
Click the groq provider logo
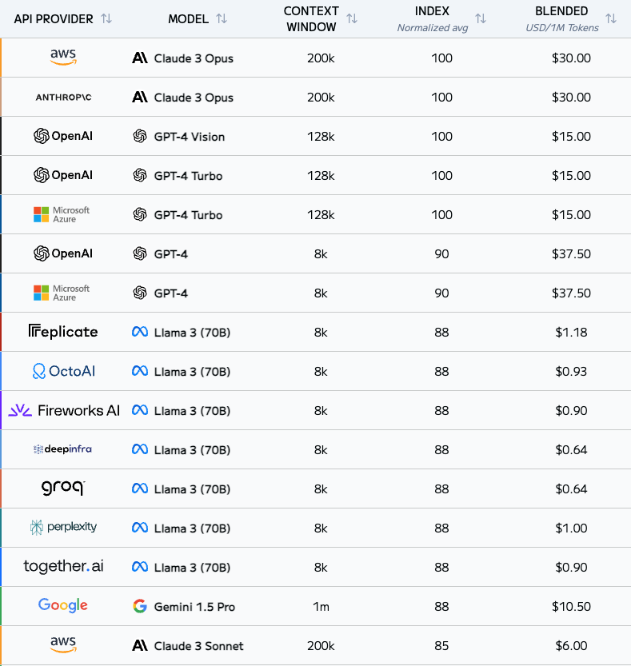[x=63, y=488]
